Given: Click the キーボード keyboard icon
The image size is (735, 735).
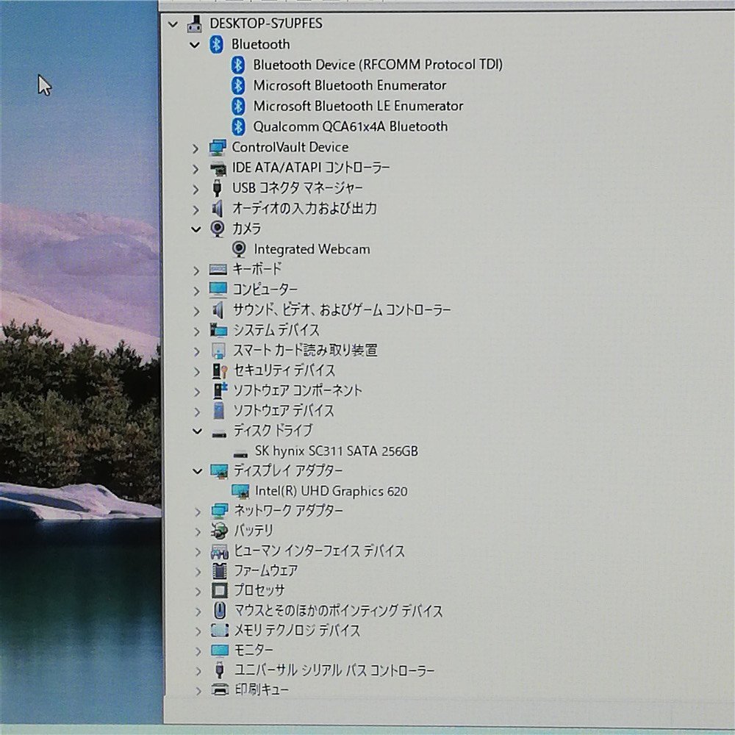Looking at the screenshot, I should (218, 269).
